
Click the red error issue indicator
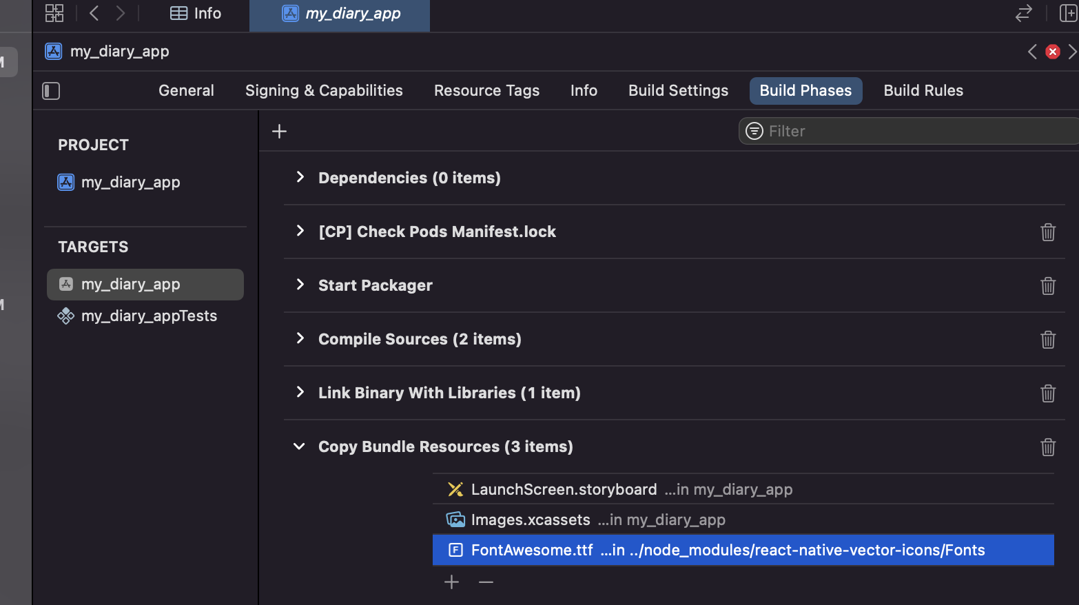click(1053, 52)
